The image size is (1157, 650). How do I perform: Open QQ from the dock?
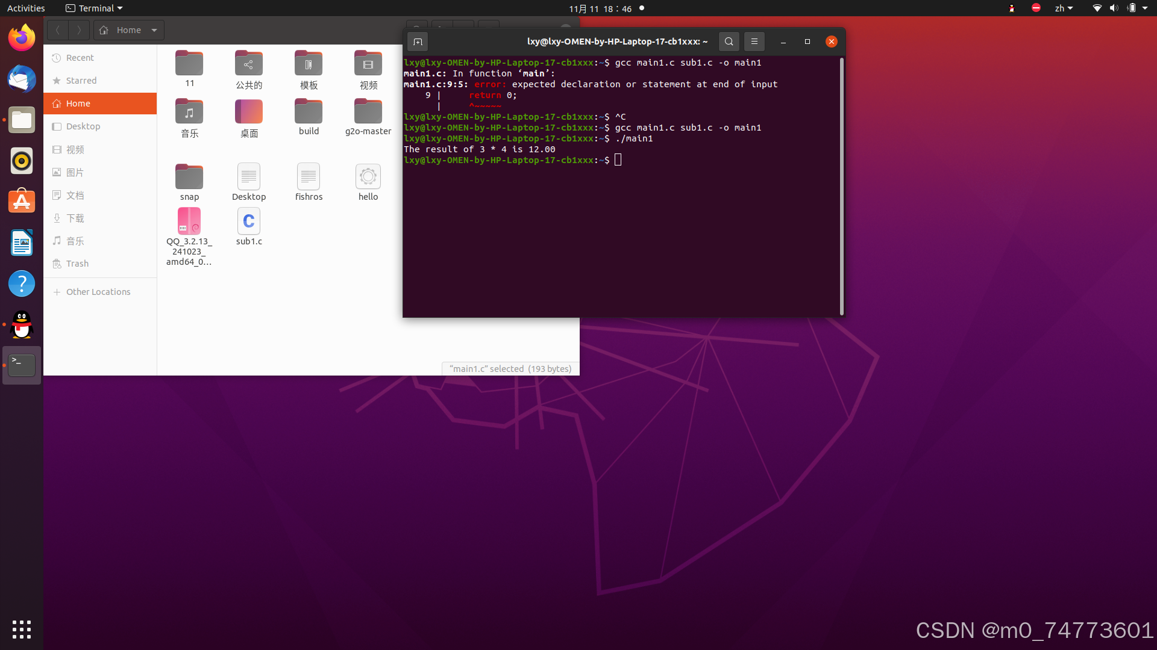(22, 324)
